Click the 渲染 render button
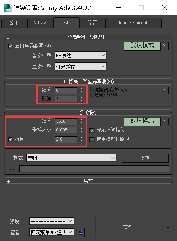The height and width of the screenshot is (241, 177). click(x=128, y=228)
